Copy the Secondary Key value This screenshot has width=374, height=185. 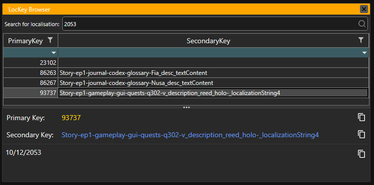pos(361,134)
